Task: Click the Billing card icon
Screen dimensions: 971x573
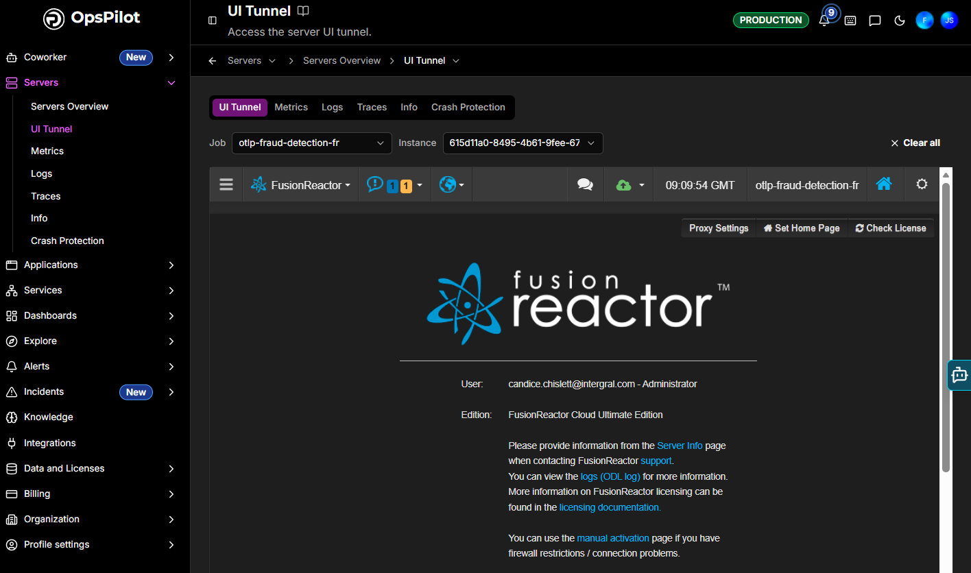Action: click(12, 494)
